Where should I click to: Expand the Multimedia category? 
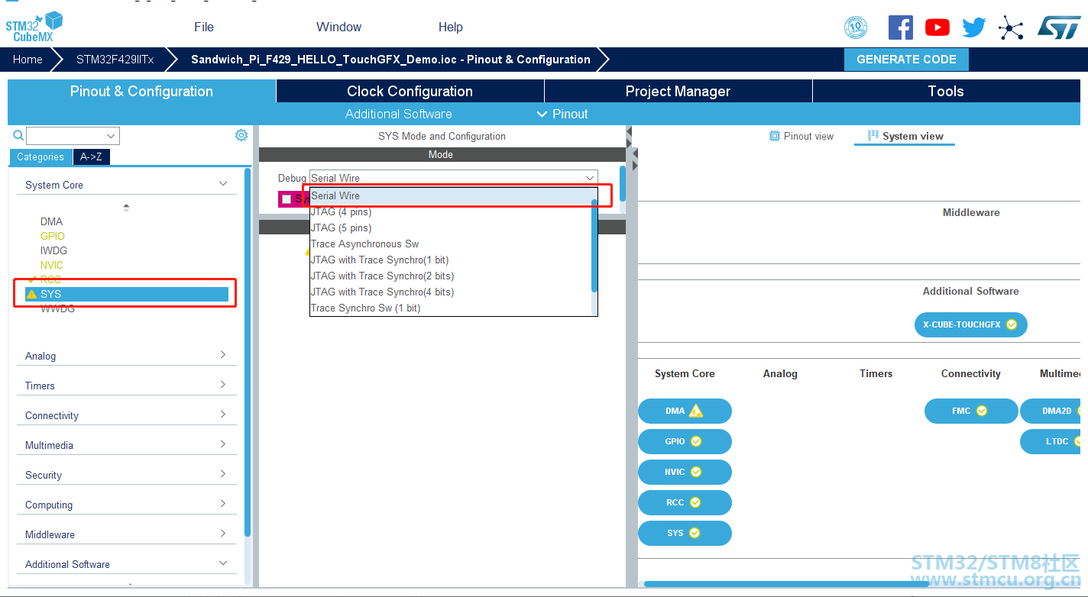tap(223, 444)
